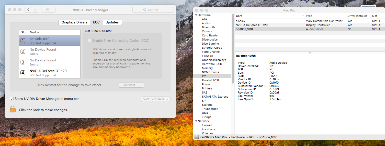The width and height of the screenshot is (385, 146).
Task: Click the back arrow in NVIDIA Driver Manager
Action: 28,10
